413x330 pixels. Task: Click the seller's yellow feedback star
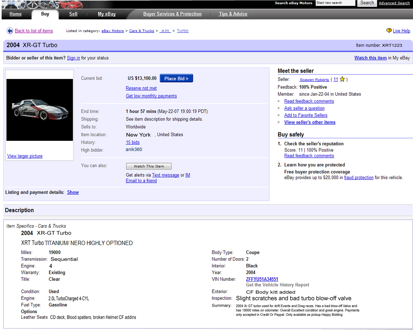pos(342,79)
